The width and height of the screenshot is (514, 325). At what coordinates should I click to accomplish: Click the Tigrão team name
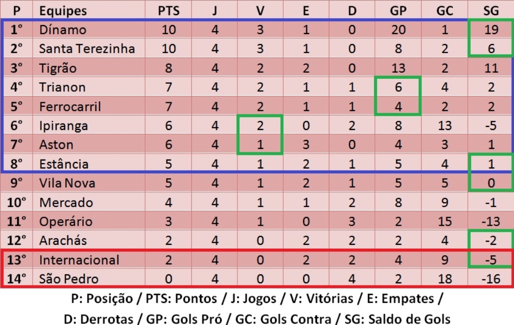click(x=58, y=68)
